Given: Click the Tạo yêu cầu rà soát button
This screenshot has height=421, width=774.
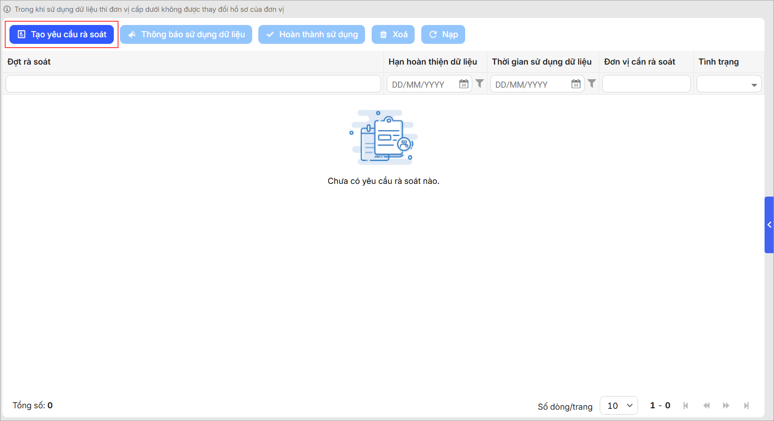Looking at the screenshot, I should coord(61,34).
